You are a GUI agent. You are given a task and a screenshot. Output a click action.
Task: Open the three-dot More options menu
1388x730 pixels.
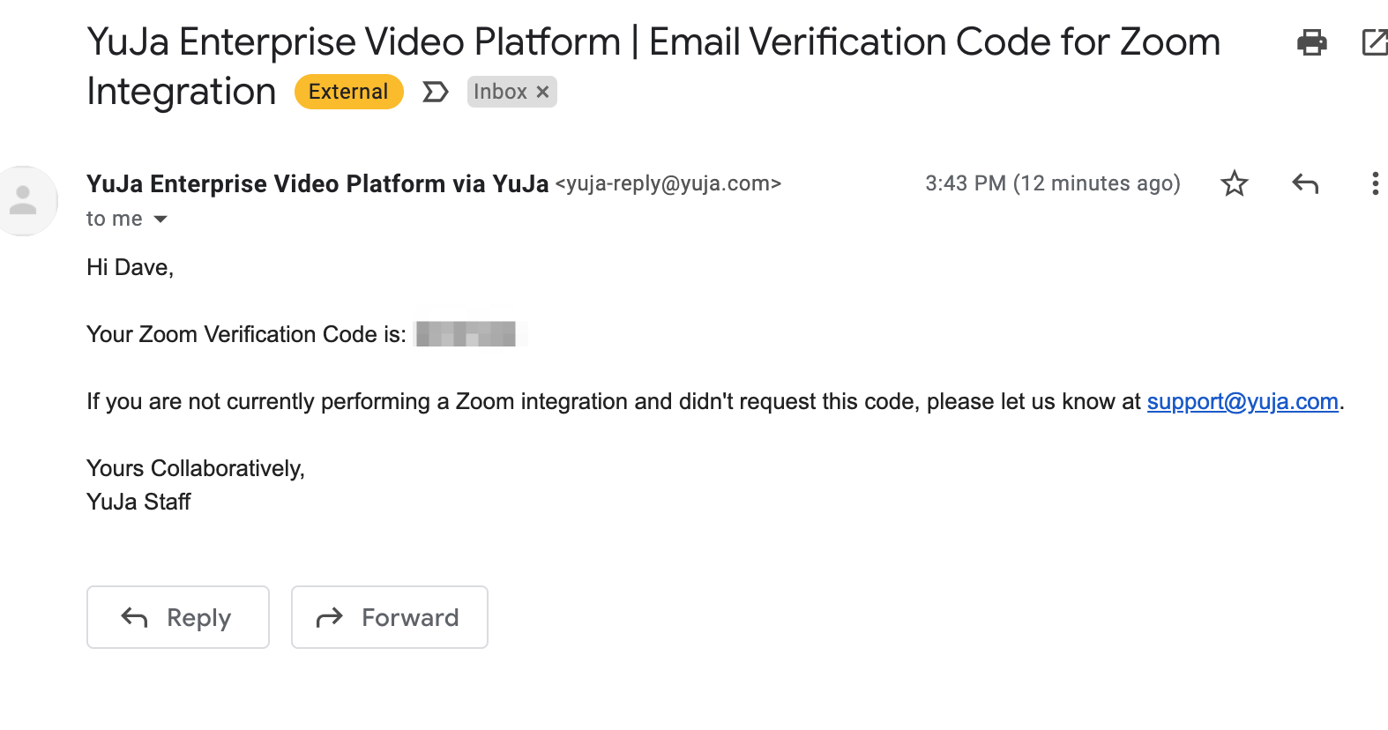pos(1375,183)
